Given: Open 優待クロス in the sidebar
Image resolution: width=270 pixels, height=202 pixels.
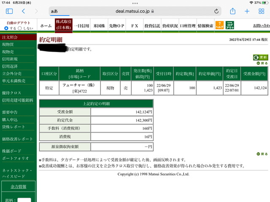Looking at the screenshot, I should point(11,93).
